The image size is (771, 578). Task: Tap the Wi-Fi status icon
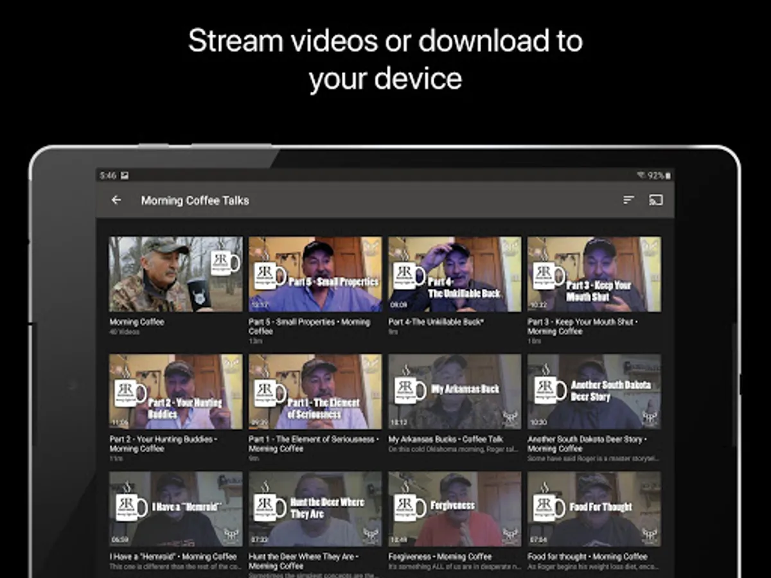[x=641, y=175]
